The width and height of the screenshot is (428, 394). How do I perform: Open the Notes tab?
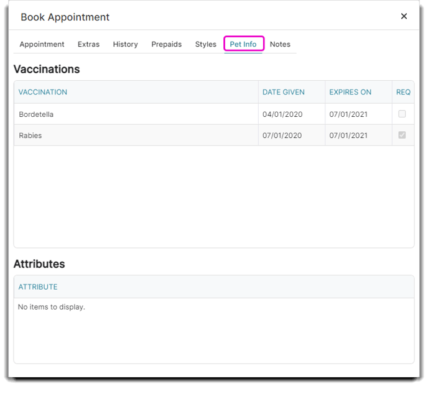point(280,44)
